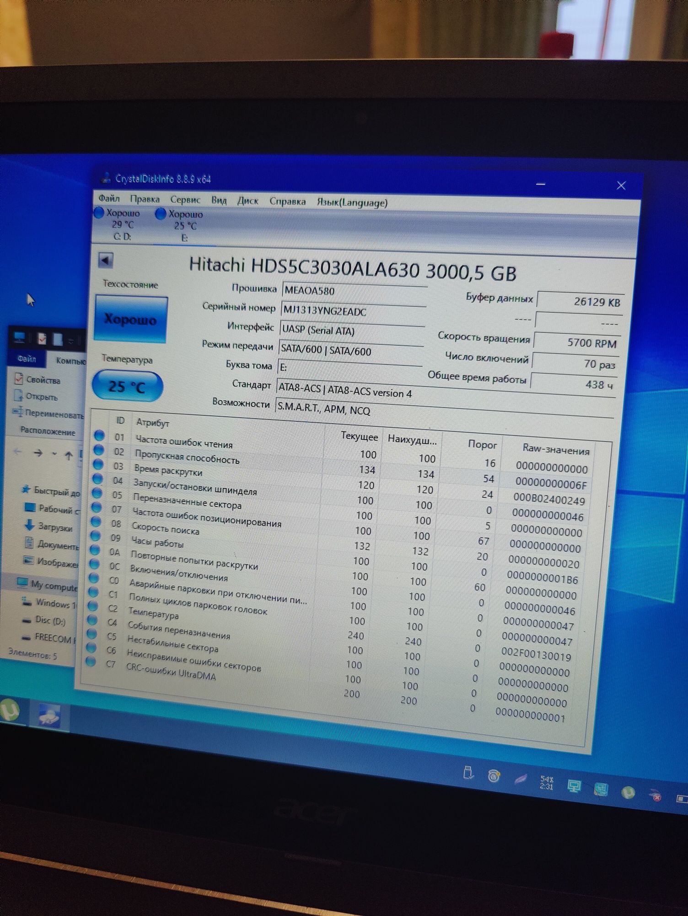688x916 pixels.
Task: Click the Raw-значения column header
Action: pos(556,449)
